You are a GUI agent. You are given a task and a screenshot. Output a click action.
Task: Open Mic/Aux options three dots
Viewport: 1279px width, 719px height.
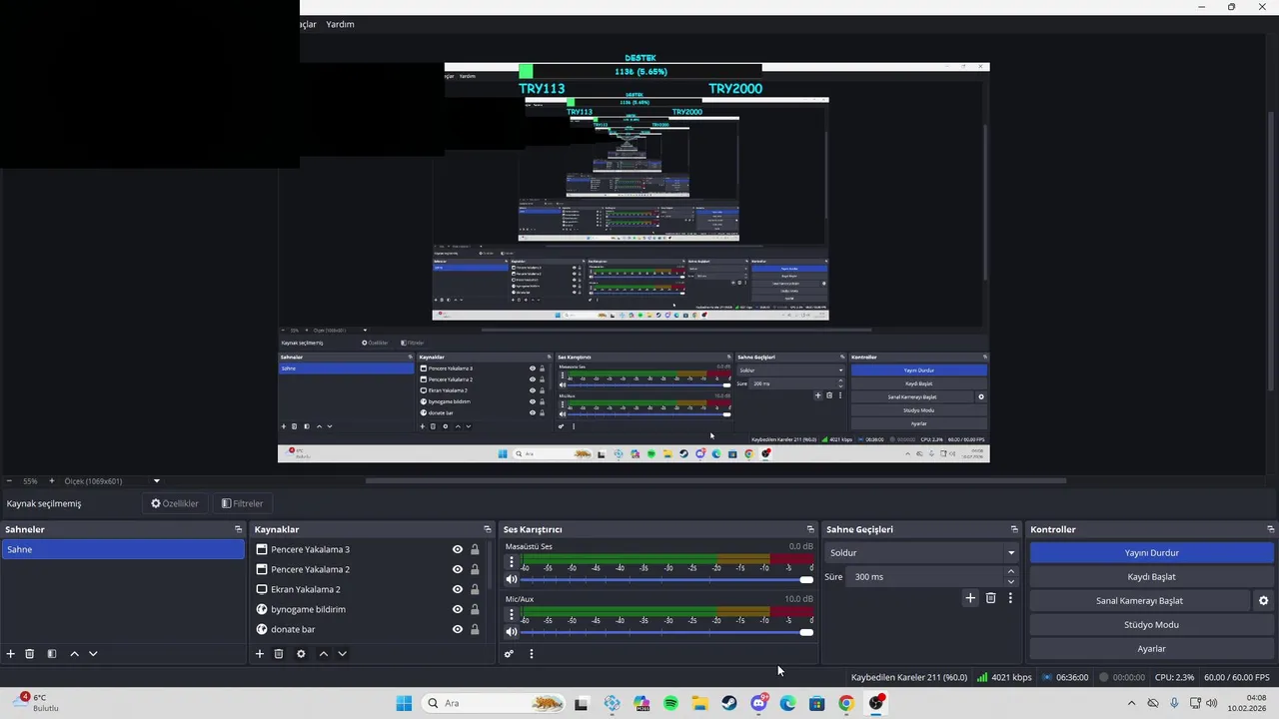click(512, 615)
